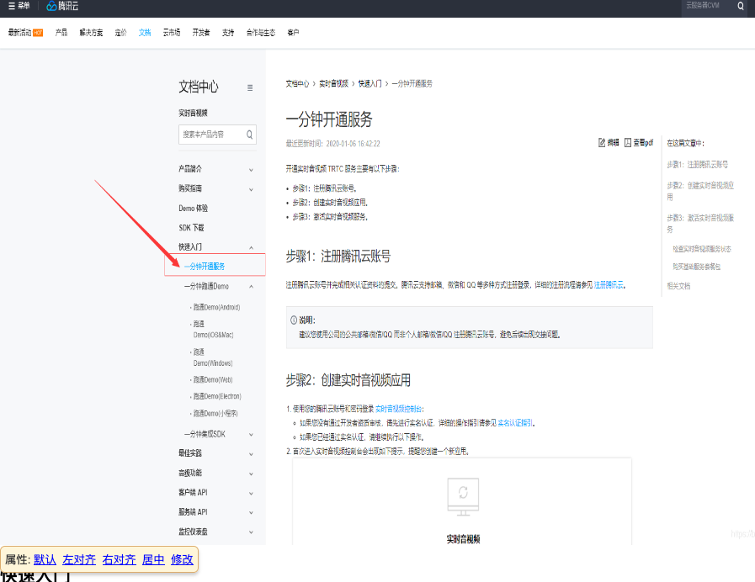Open the 解决方案 navigation menu
The image size is (755, 582).
[91, 32]
